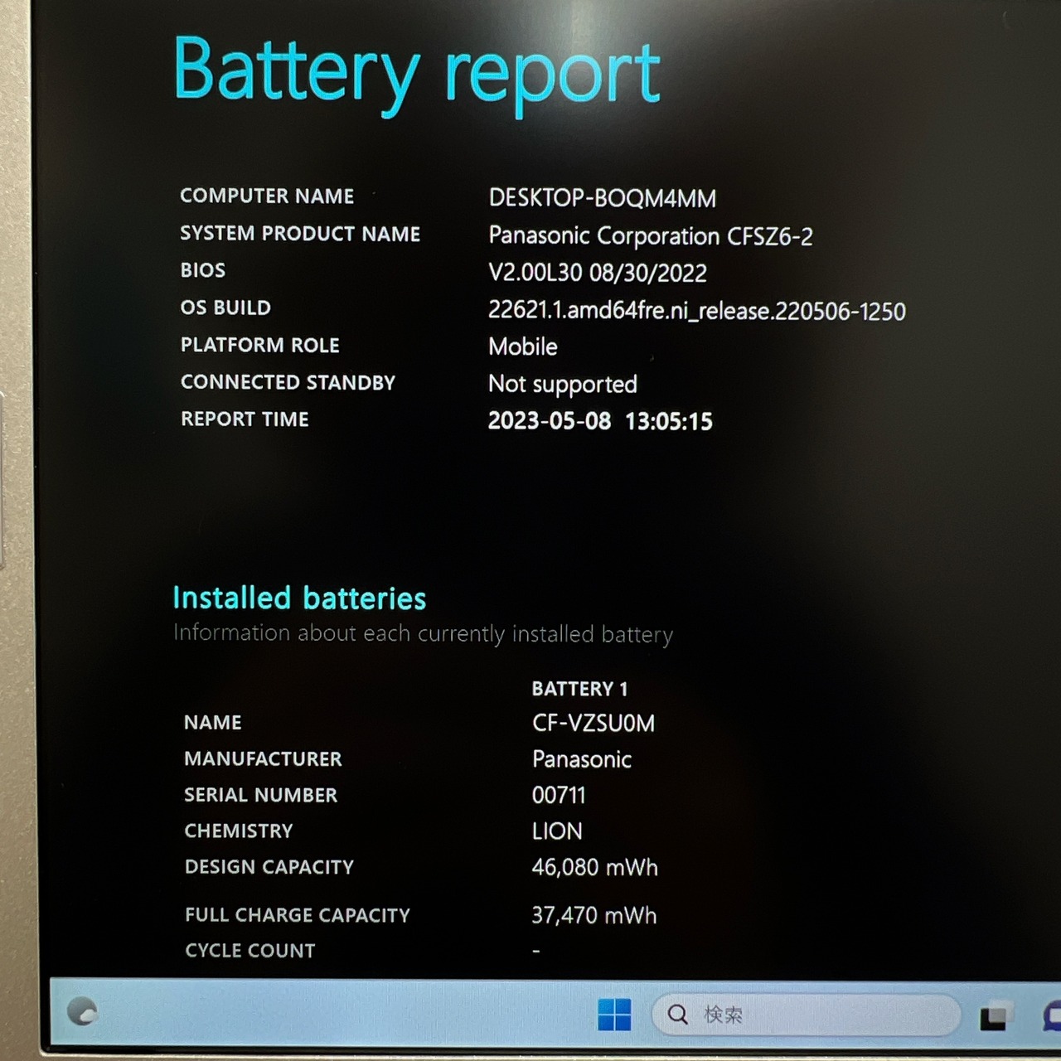
Task: Select serial number 00711
Action: click(x=558, y=795)
